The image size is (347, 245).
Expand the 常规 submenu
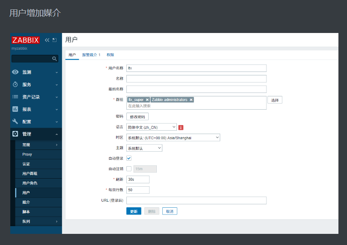[x=57, y=145]
